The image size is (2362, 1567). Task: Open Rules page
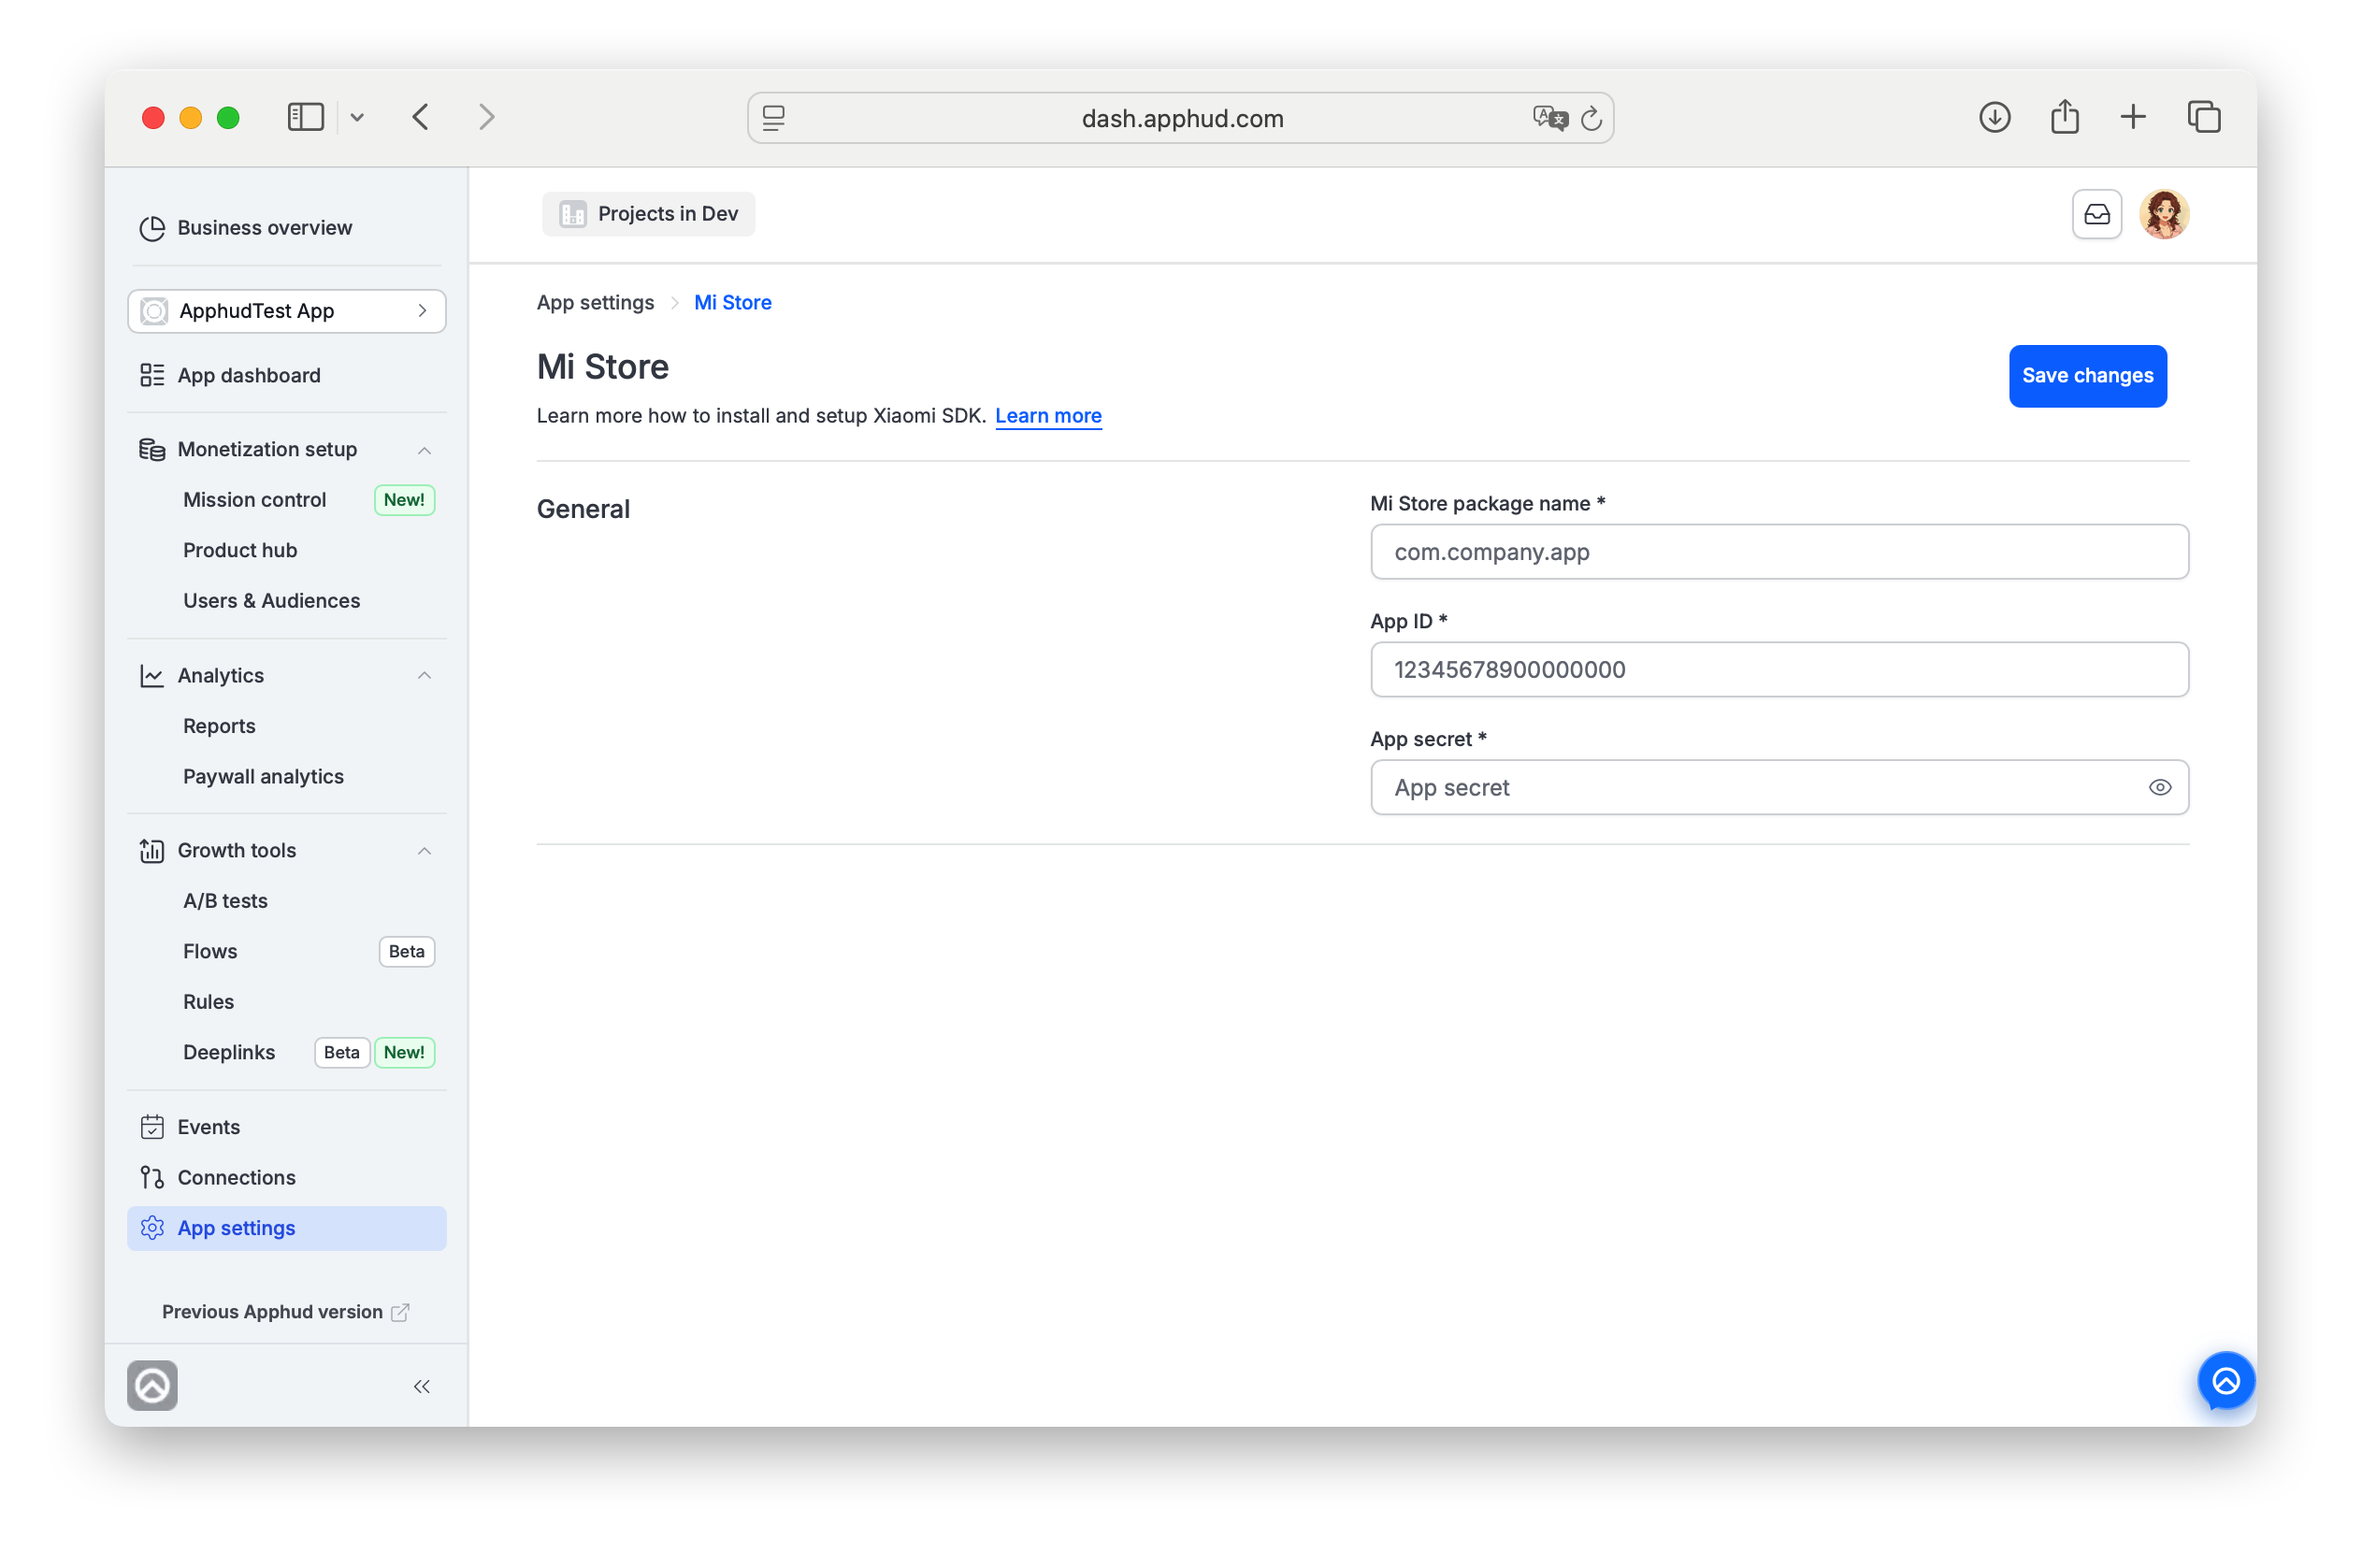208,1002
